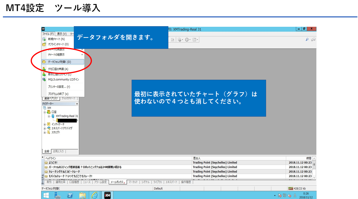The height and width of the screenshot is (199, 358).
Task: Switch to terminal エキスパート tab
Action: [x=172, y=182]
